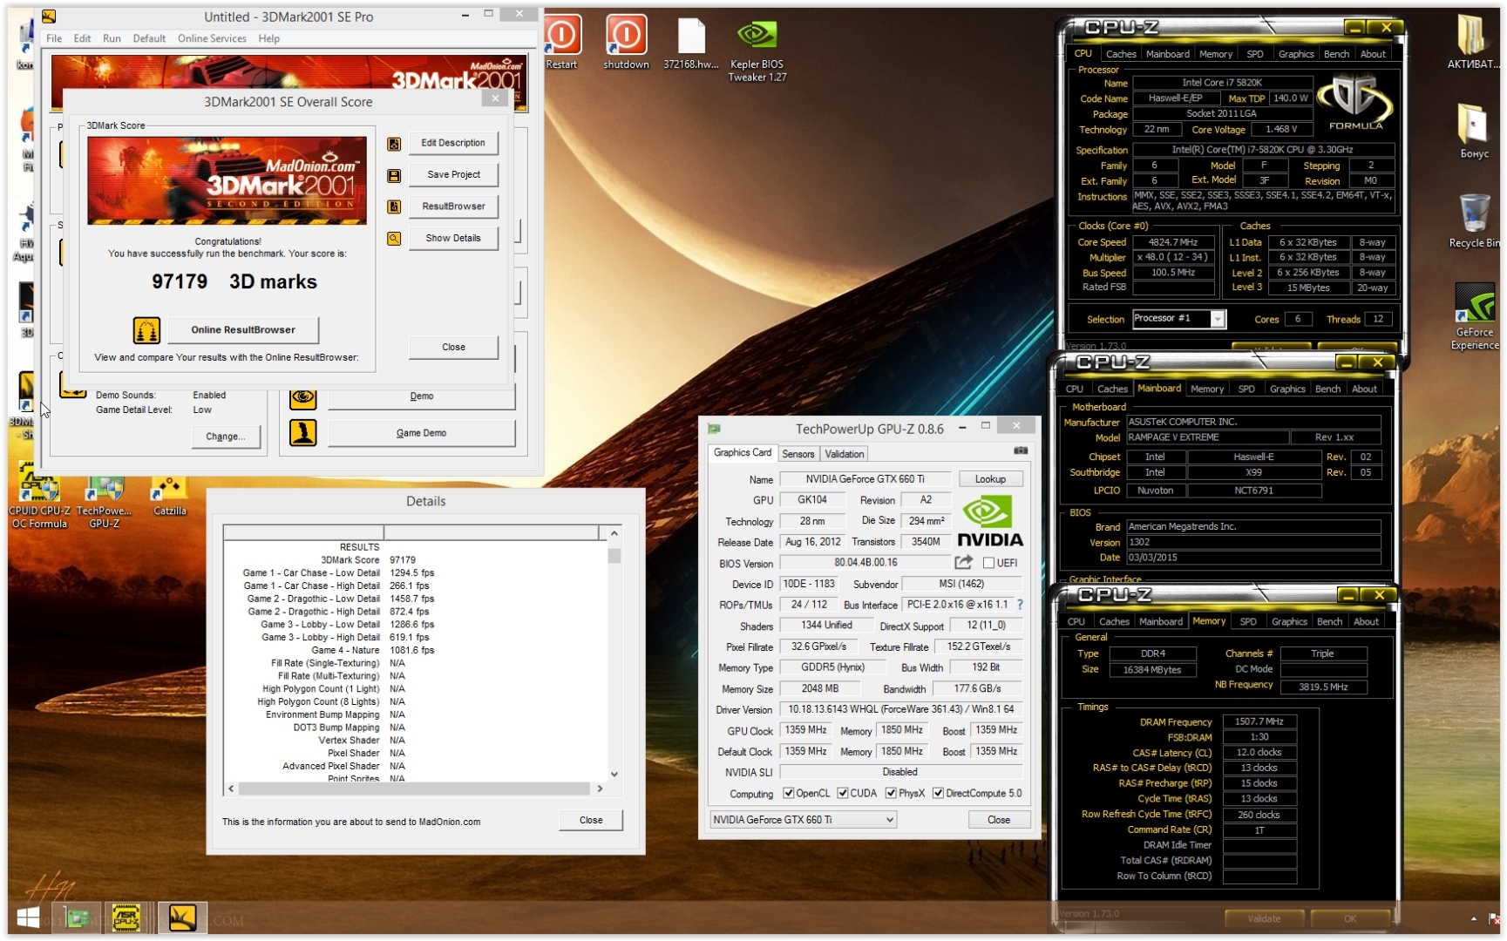The height and width of the screenshot is (941, 1507).
Task: Take GPU-Z screenshot with camera icon
Action: (1021, 450)
